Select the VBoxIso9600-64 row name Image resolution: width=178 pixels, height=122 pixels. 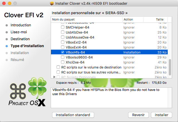pyautogui.click(x=79, y=57)
